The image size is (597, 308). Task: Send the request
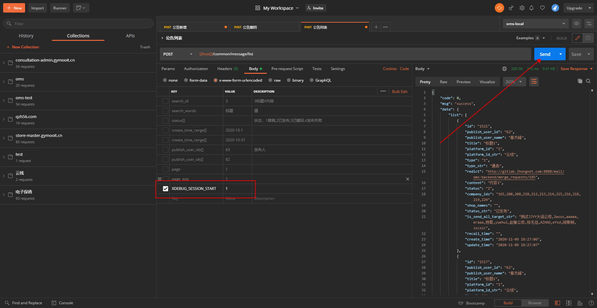(545, 54)
